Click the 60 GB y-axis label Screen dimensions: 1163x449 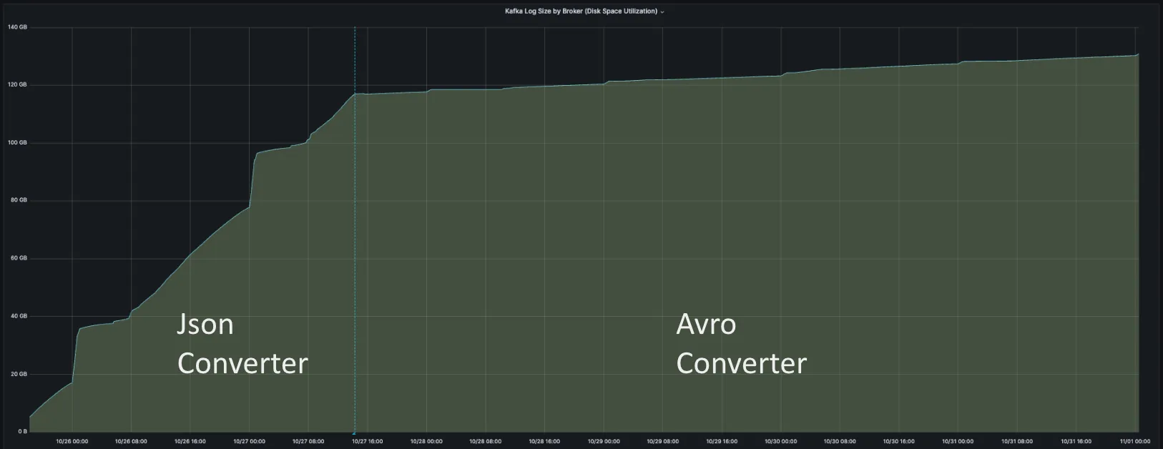(19, 258)
